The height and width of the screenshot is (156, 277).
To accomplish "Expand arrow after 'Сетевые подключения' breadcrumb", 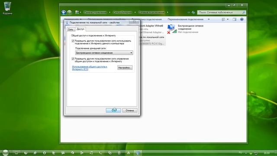I will coord(167,12).
